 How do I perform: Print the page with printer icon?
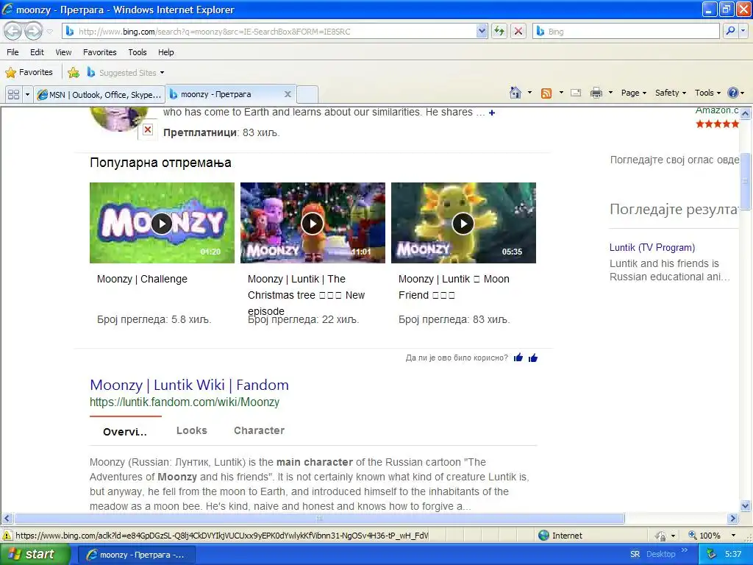596,93
